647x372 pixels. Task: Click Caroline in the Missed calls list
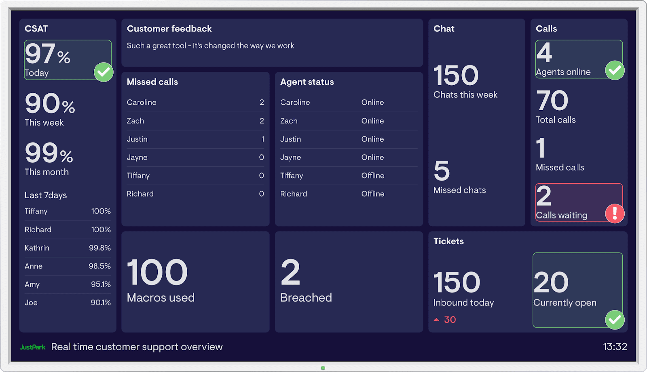pos(142,102)
